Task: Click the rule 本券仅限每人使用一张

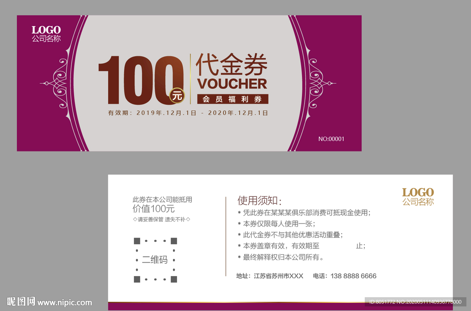Action: [276, 224]
